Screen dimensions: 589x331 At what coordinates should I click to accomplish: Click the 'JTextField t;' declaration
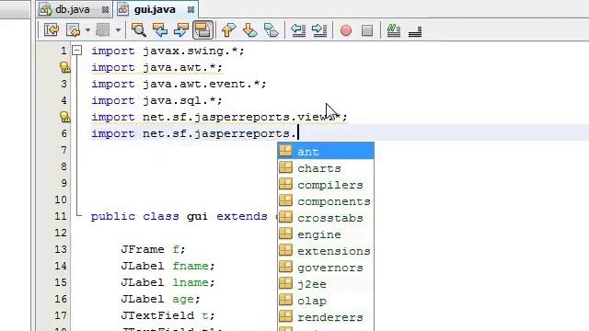pyautogui.click(x=167, y=315)
